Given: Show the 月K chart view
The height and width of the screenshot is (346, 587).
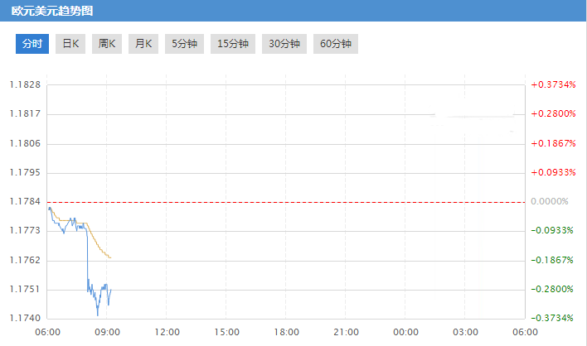Looking at the screenshot, I should pyautogui.click(x=143, y=44).
